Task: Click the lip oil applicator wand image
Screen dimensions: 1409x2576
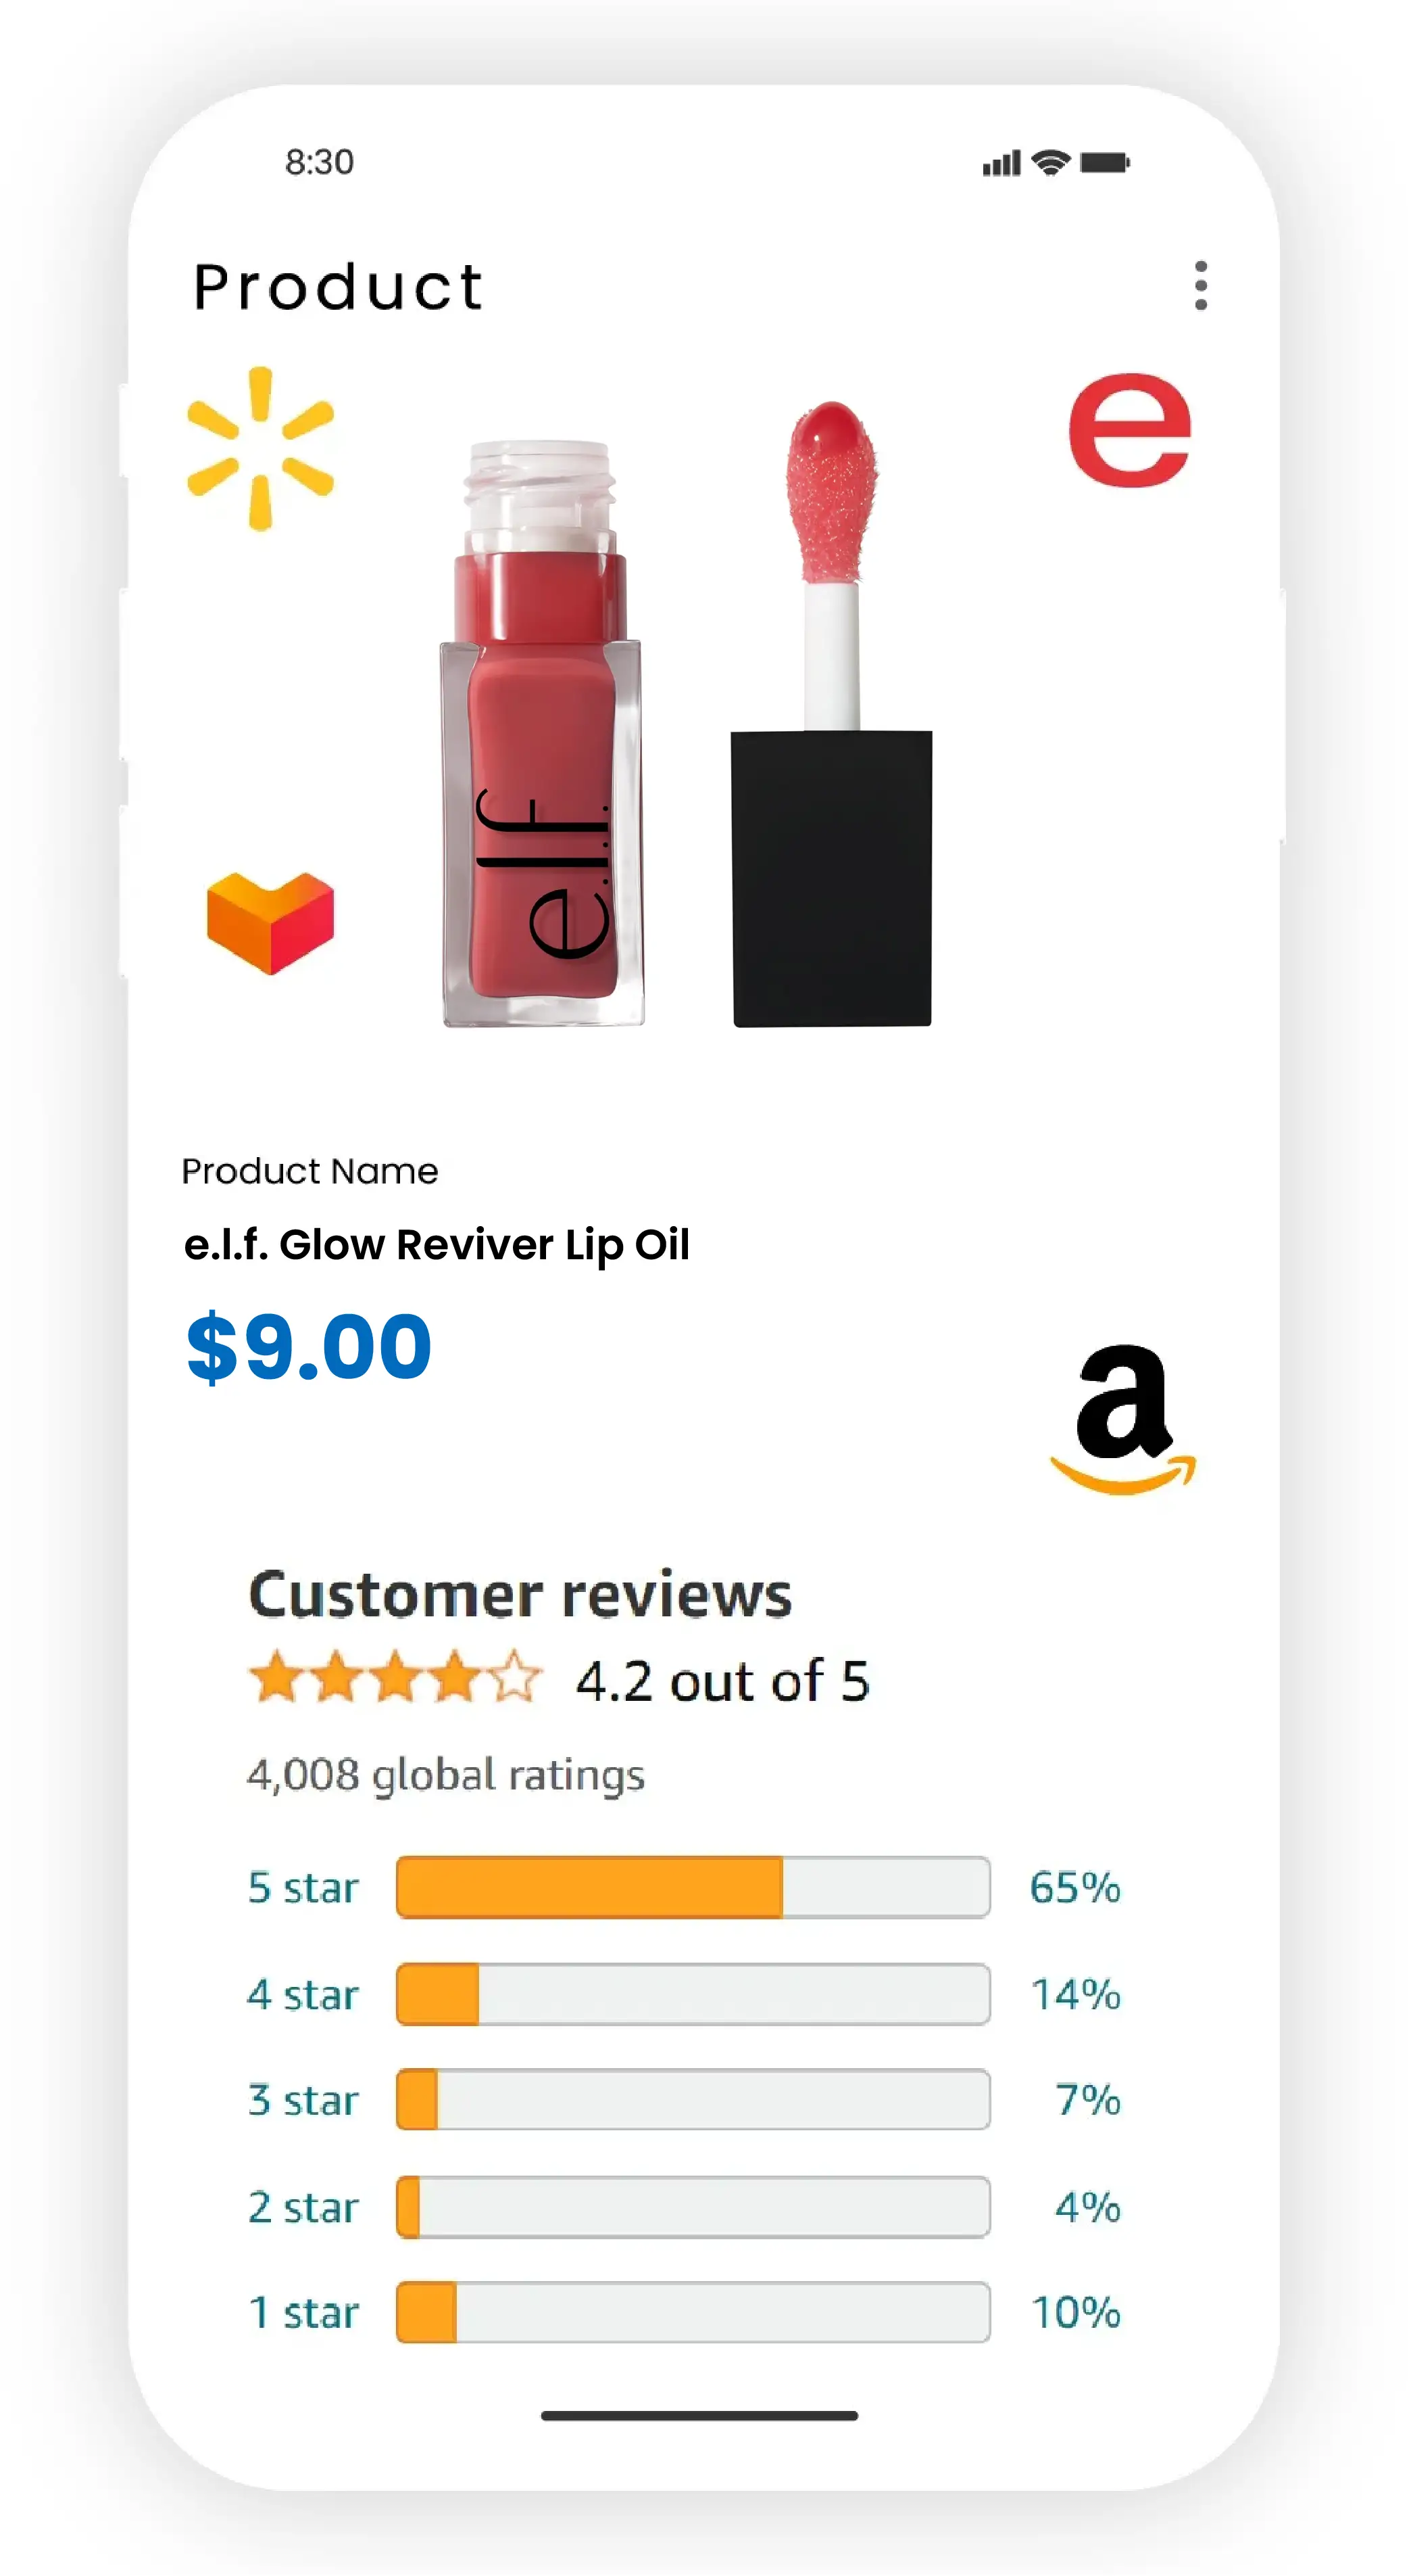Action: 831,715
